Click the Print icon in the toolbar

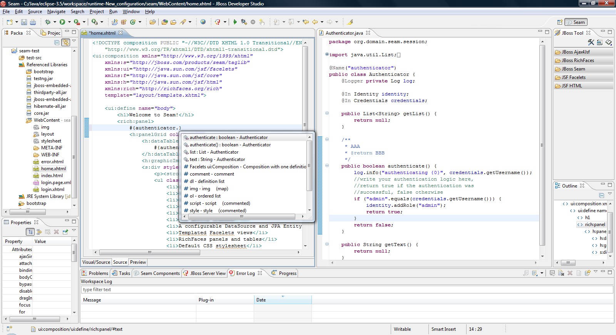[33, 22]
